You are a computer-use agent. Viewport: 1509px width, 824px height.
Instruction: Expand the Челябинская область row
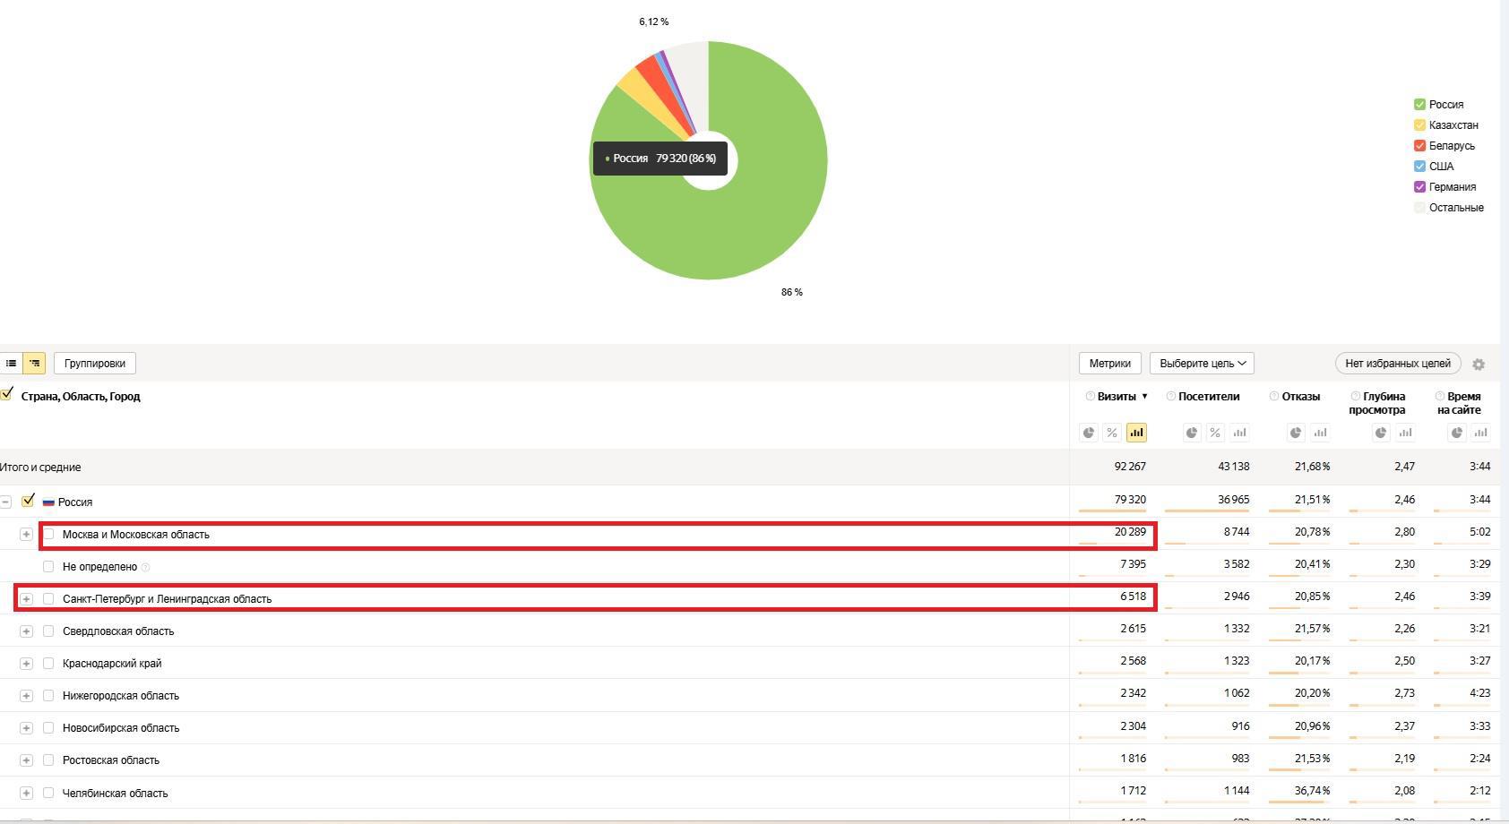[x=26, y=794]
